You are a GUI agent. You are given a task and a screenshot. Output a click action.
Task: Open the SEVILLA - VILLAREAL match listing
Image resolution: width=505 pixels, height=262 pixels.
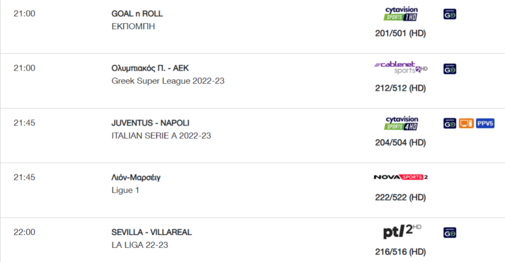pyautogui.click(x=151, y=232)
